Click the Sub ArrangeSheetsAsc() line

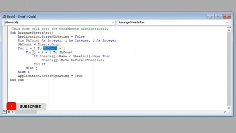click(32, 33)
